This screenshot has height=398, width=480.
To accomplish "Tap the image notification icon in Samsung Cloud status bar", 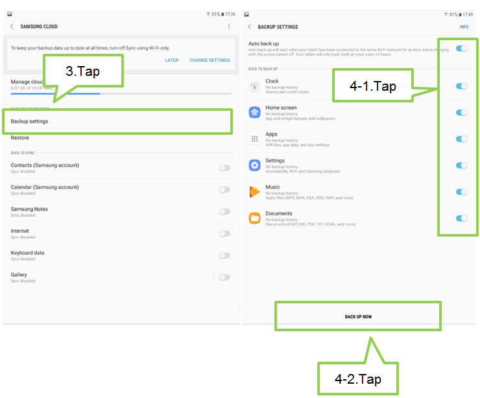I will pos(10,14).
